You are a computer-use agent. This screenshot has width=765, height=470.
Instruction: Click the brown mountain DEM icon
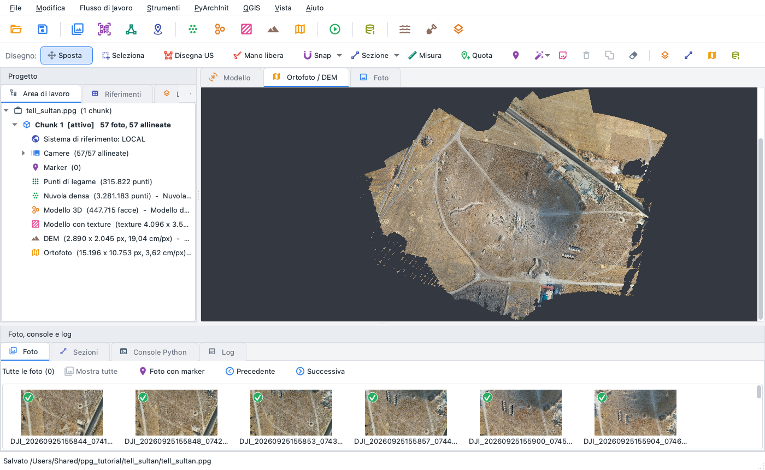click(x=273, y=30)
